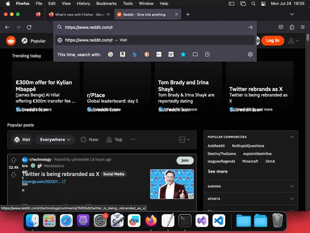Open the Everywhere location dropdown
This screenshot has width=310, height=233.
click(55, 140)
